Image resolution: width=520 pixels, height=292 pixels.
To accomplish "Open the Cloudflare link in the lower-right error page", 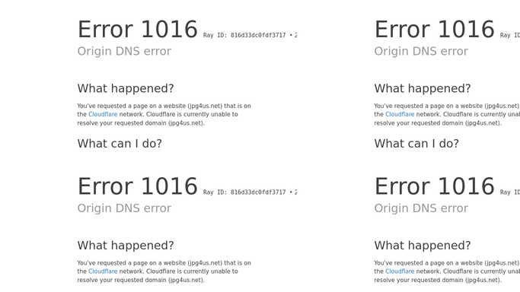I will point(400,271).
